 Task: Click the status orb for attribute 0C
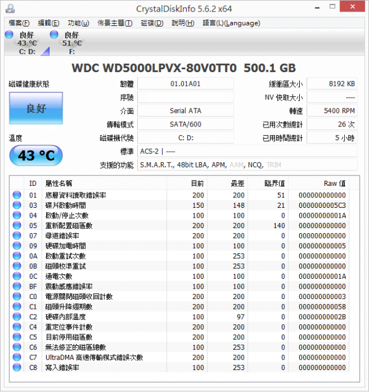[x=17, y=276]
